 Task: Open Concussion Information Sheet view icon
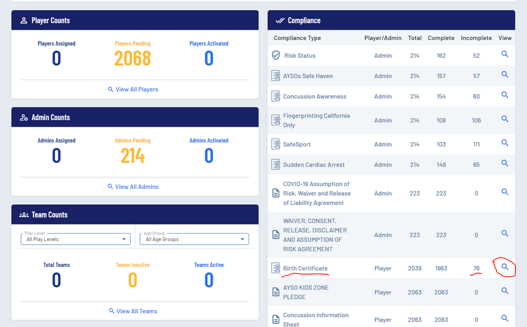(505, 318)
